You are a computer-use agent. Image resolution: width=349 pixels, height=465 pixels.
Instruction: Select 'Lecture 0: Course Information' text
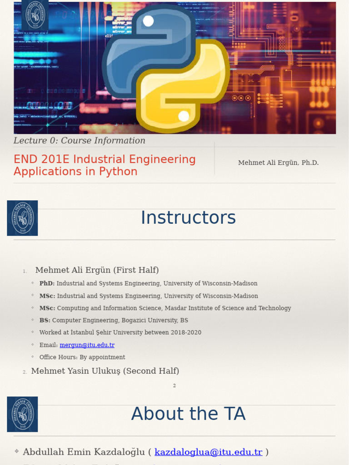[x=80, y=140]
